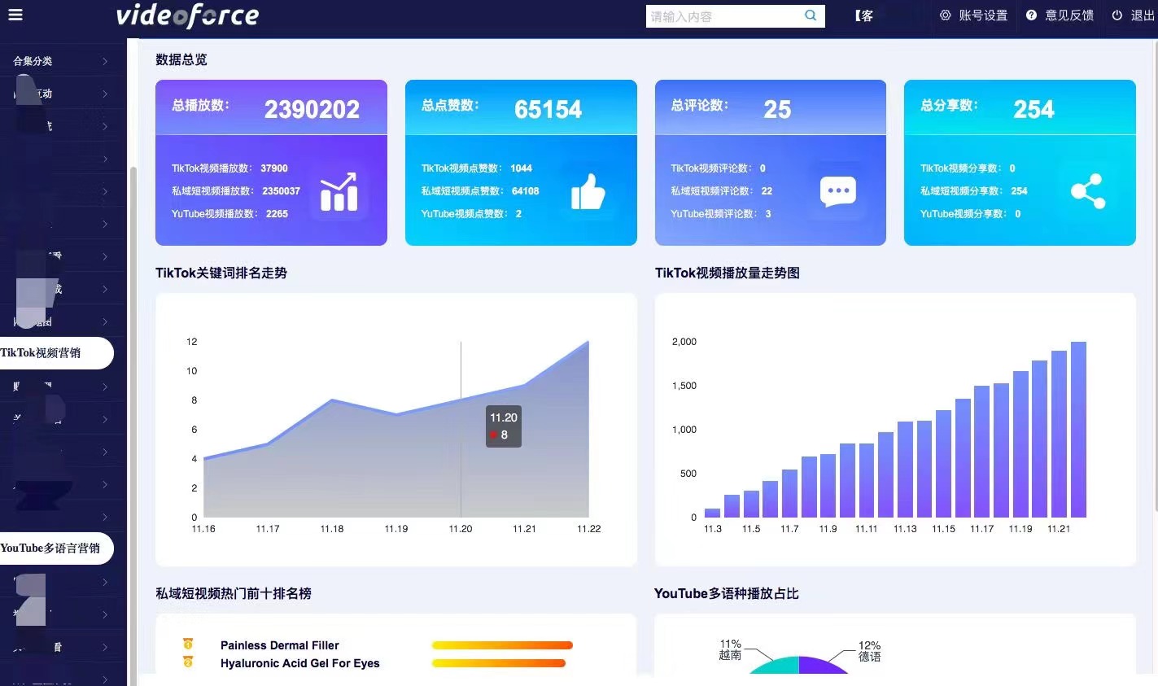Open 合集分类 sidebar menu item
Viewport: 1158px width, 686px height.
click(x=61, y=61)
